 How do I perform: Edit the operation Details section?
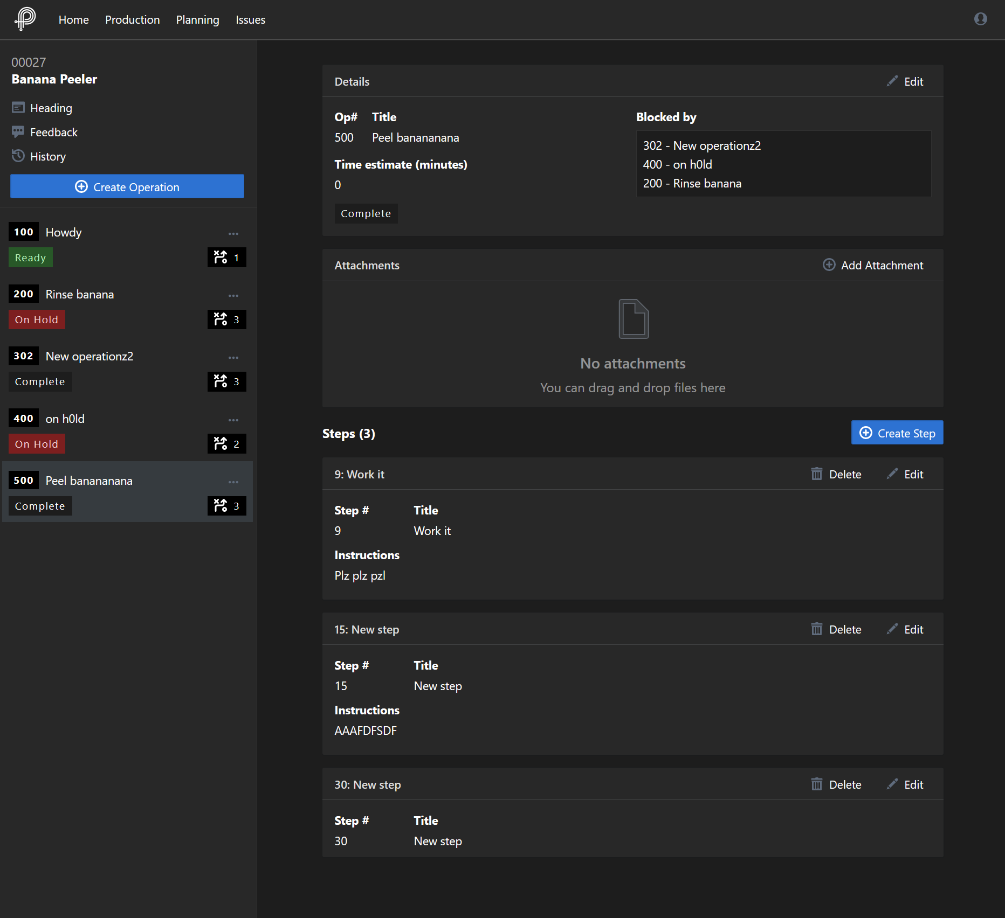click(905, 82)
